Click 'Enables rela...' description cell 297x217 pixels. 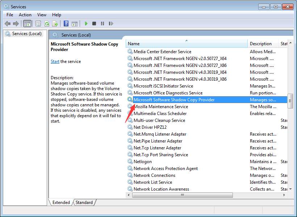[x=263, y=113]
